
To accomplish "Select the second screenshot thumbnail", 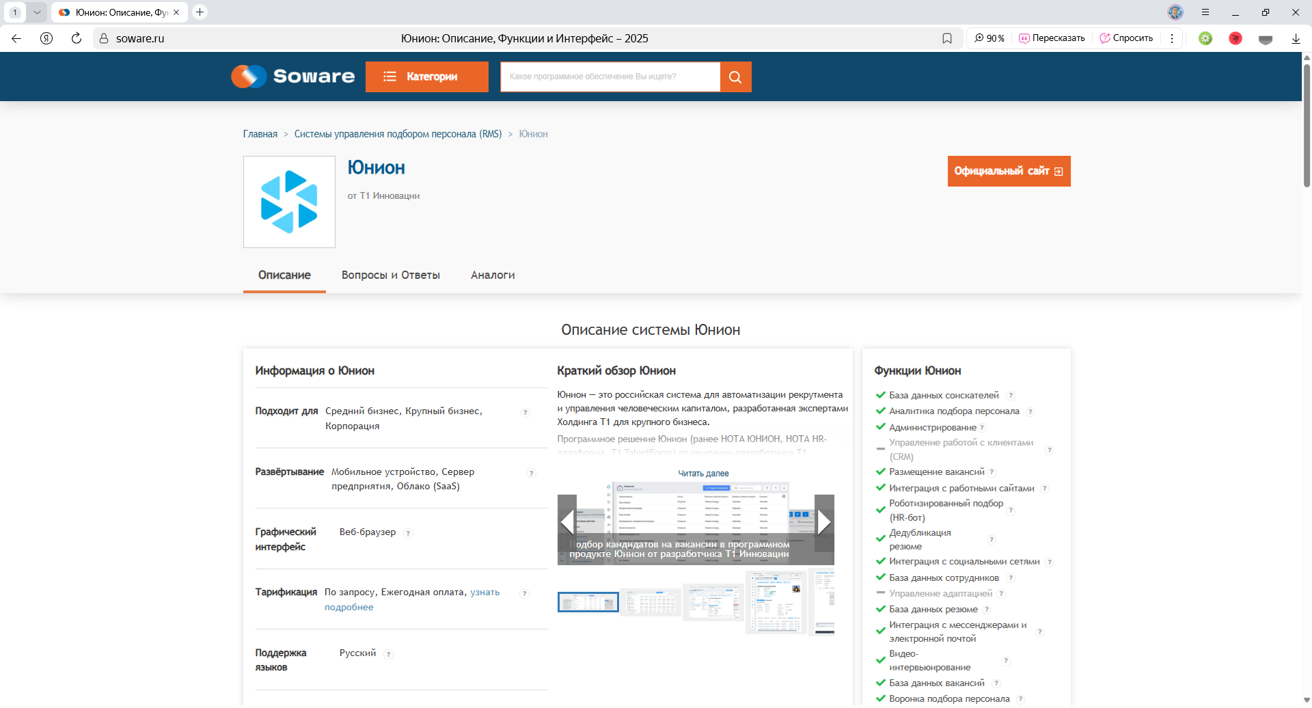I will 651,602.
